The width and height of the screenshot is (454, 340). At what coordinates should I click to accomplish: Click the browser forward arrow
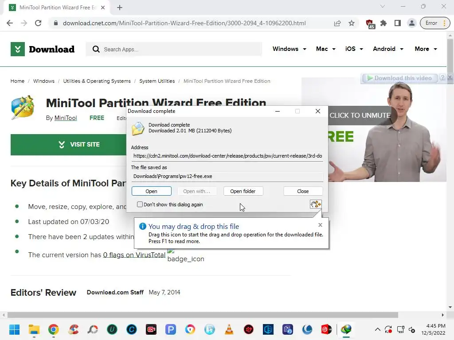[x=24, y=23]
